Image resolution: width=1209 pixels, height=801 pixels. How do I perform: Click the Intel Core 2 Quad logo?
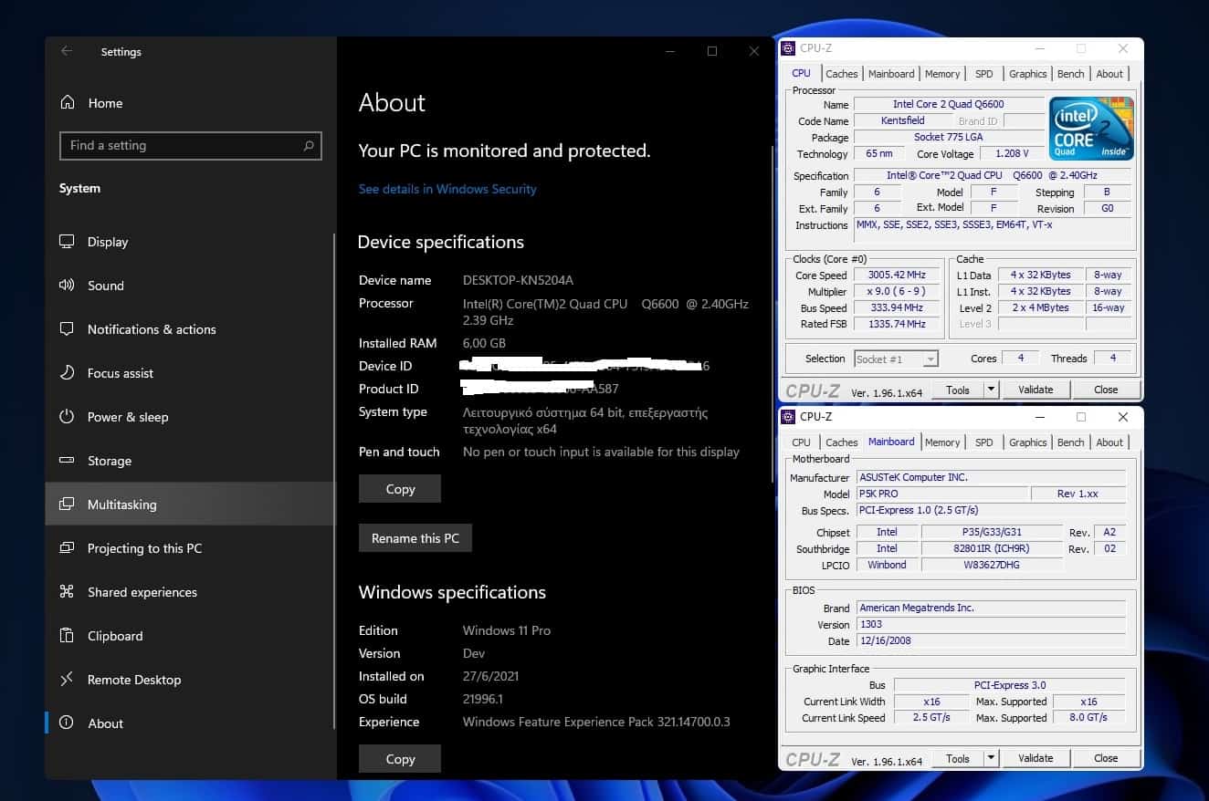pyautogui.click(x=1091, y=128)
